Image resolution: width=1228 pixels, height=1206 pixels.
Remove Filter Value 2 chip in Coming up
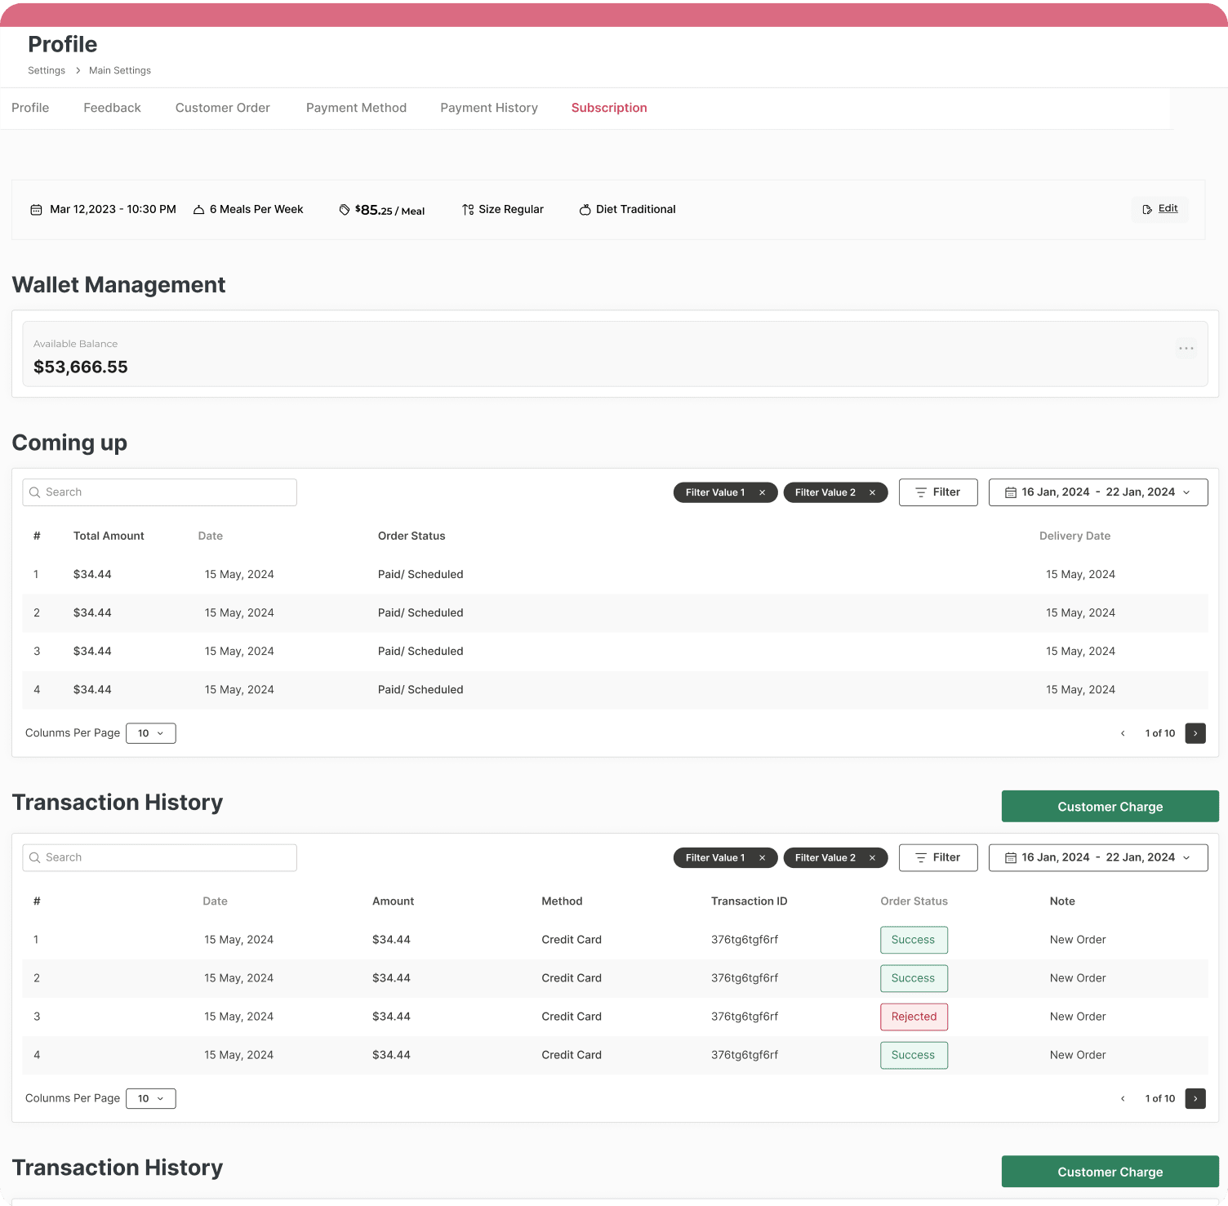point(872,492)
